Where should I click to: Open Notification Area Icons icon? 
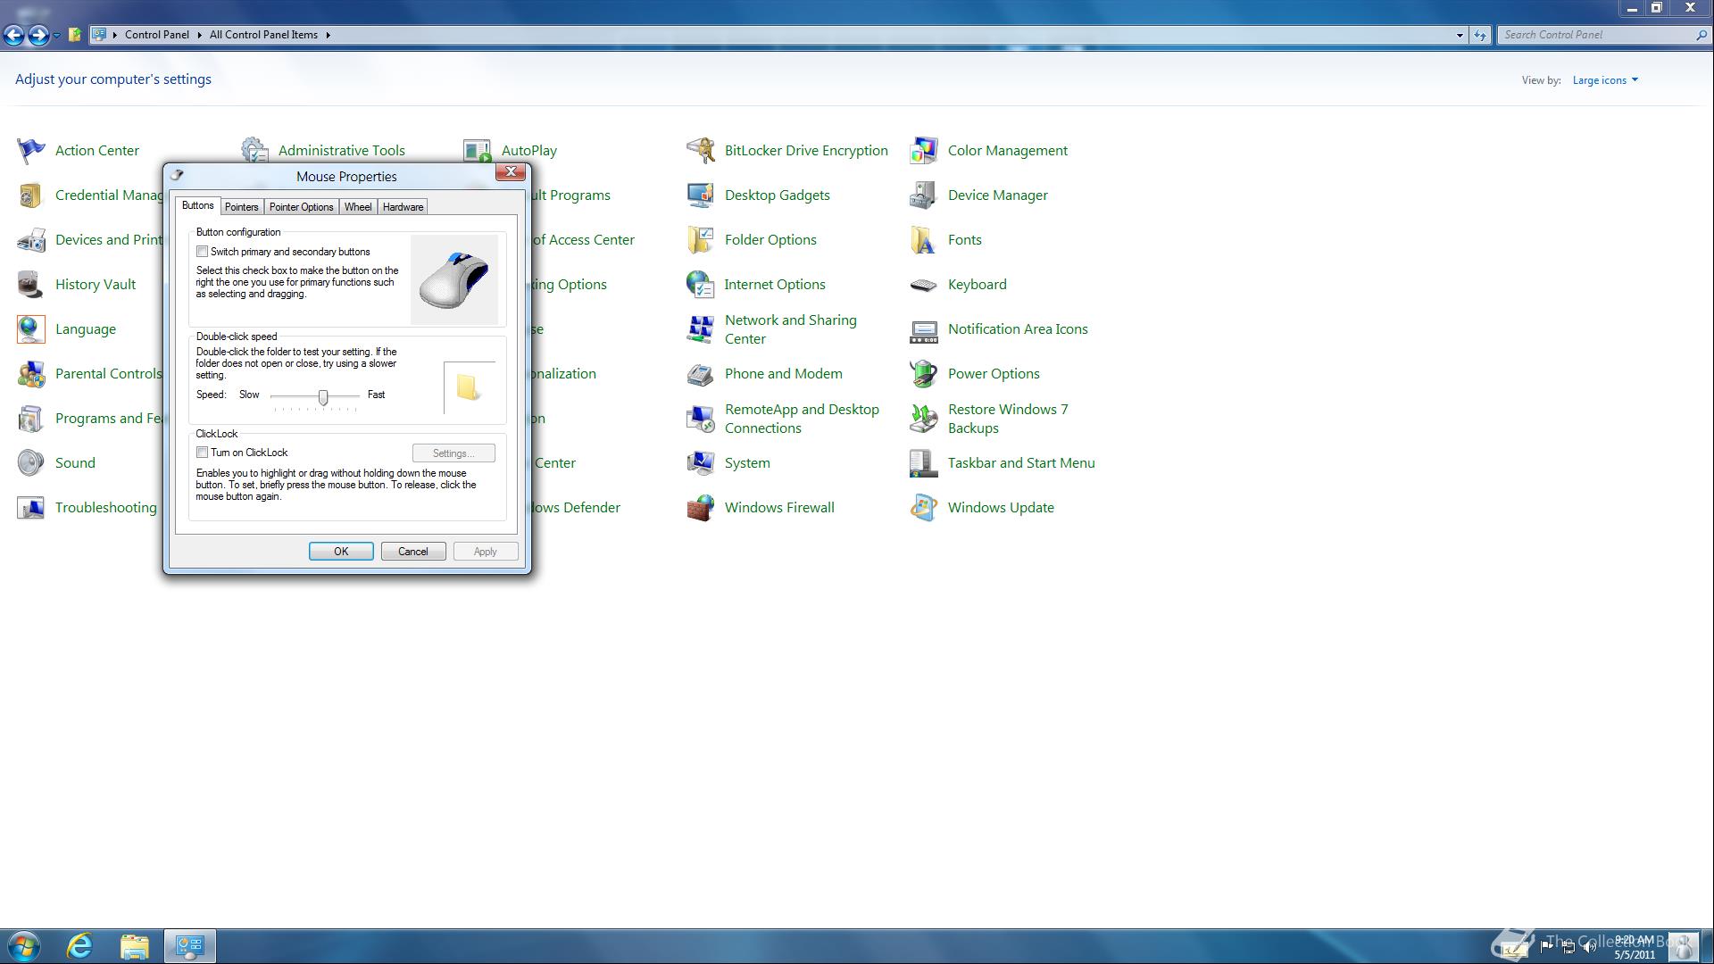point(924,330)
